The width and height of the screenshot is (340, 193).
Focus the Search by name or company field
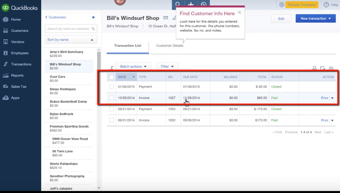tap(71, 29)
